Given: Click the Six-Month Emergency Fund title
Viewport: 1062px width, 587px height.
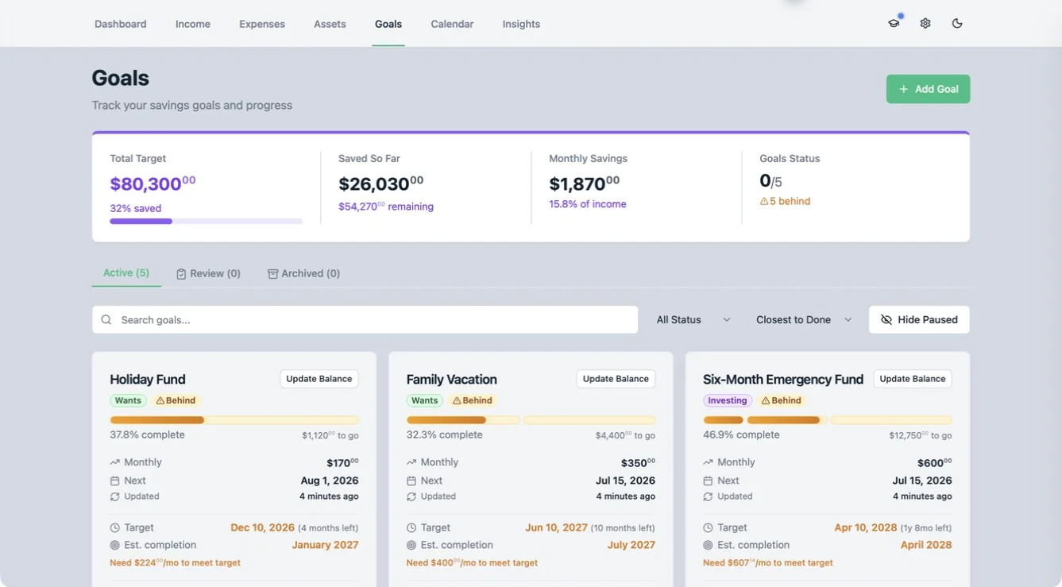Looking at the screenshot, I should click(783, 380).
